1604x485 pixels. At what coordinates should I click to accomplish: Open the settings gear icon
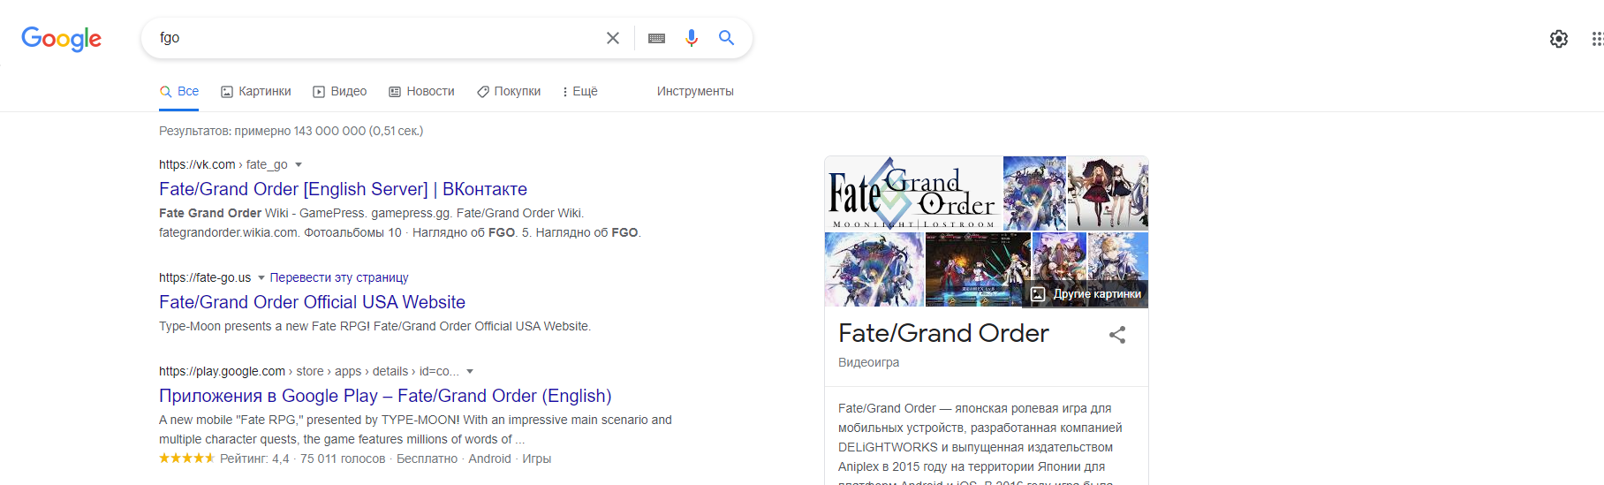tap(1559, 39)
